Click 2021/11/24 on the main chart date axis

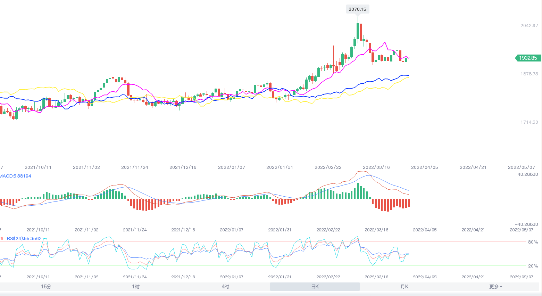(x=135, y=167)
